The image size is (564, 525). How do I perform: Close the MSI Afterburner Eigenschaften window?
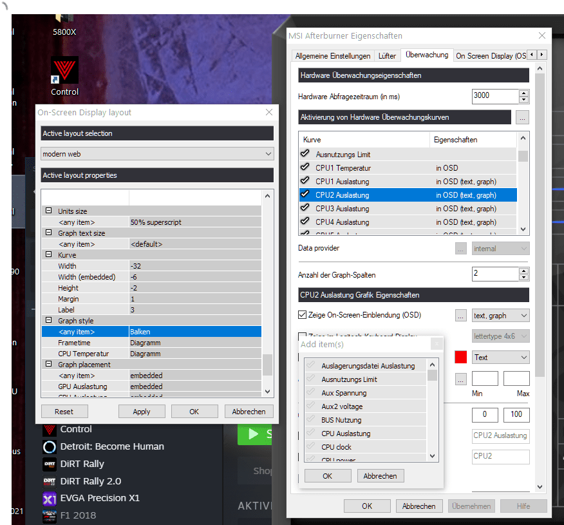(542, 35)
